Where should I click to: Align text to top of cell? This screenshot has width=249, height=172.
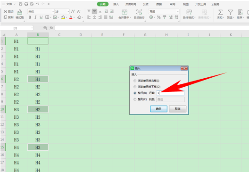click(x=89, y=11)
